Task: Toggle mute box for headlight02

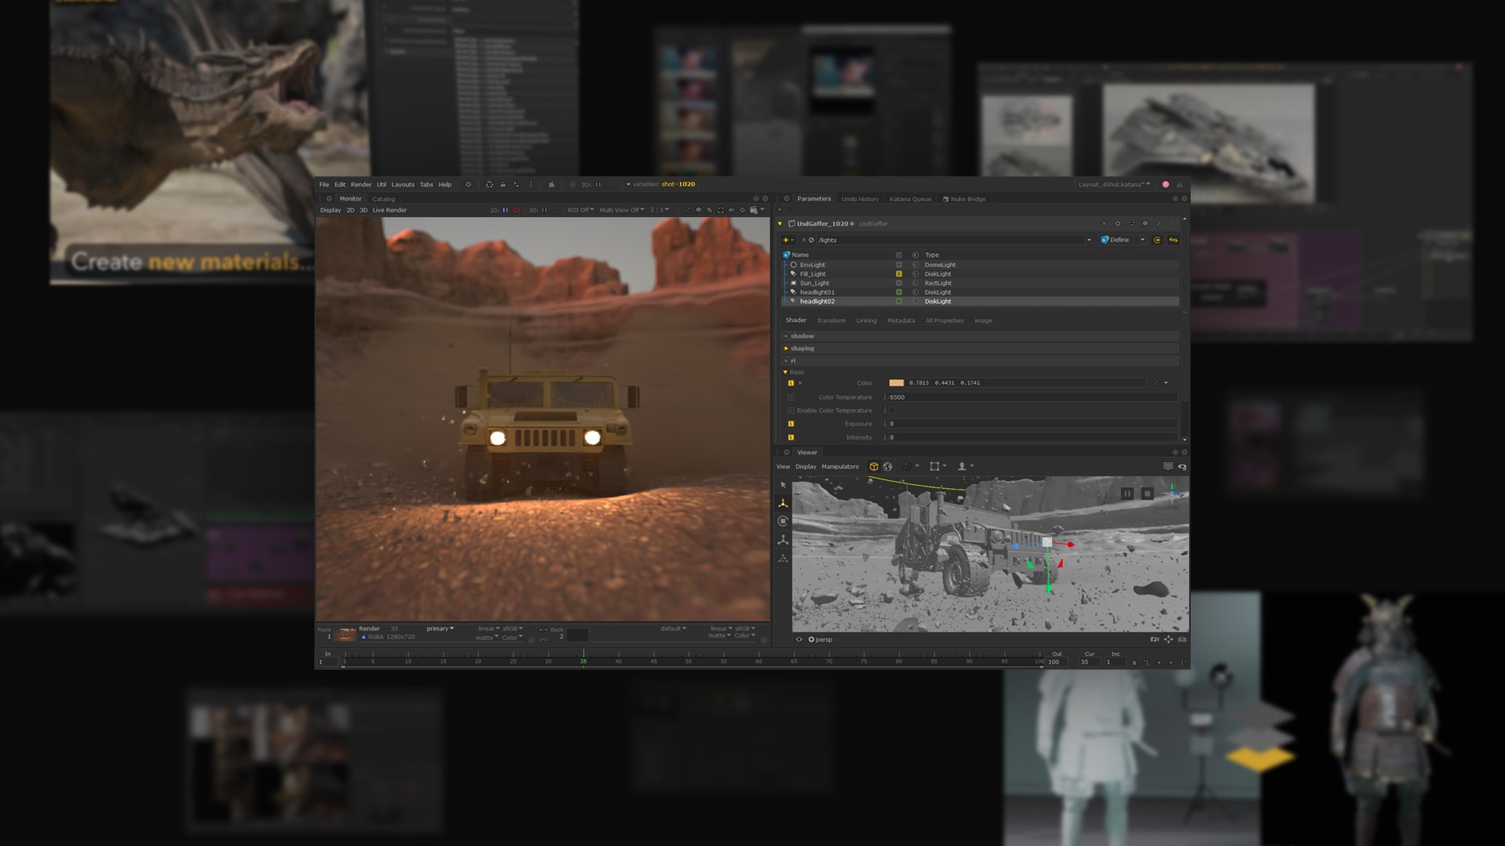Action: pyautogui.click(x=899, y=302)
